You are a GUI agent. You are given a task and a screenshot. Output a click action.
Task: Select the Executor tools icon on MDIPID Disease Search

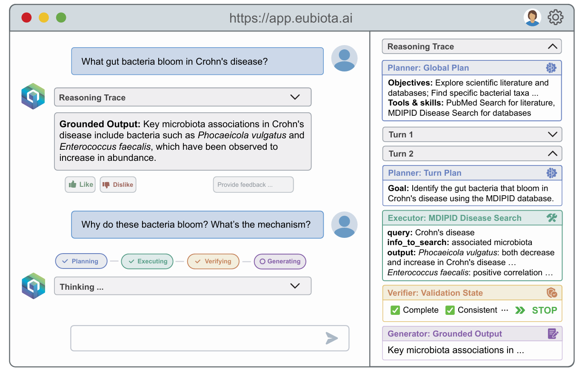coord(552,217)
